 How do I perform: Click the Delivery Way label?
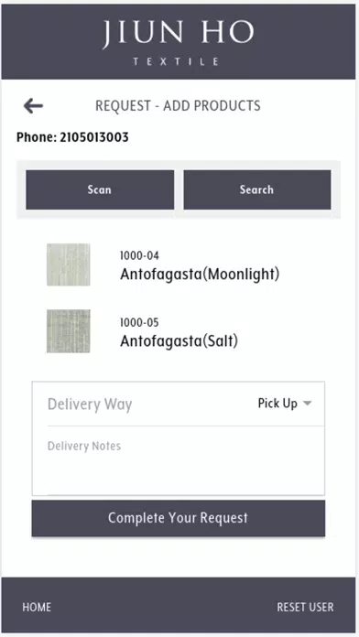pyautogui.click(x=90, y=405)
